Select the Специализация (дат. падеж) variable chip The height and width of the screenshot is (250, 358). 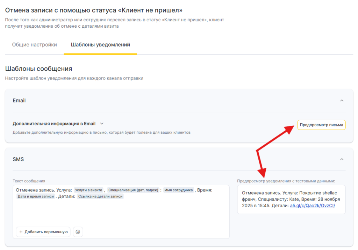tap(133, 190)
